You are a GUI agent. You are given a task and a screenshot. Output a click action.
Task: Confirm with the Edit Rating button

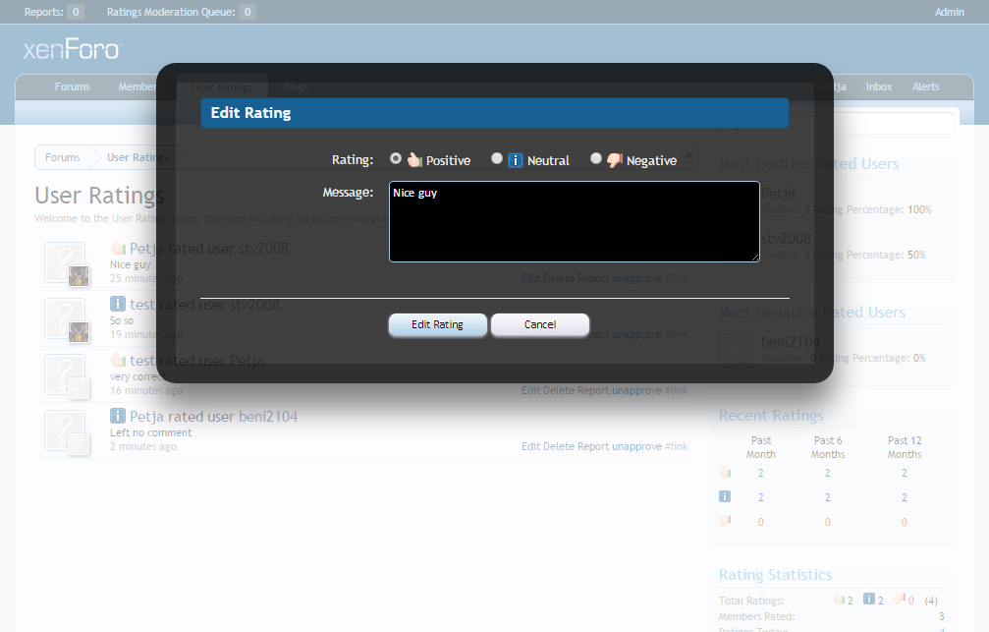click(438, 324)
